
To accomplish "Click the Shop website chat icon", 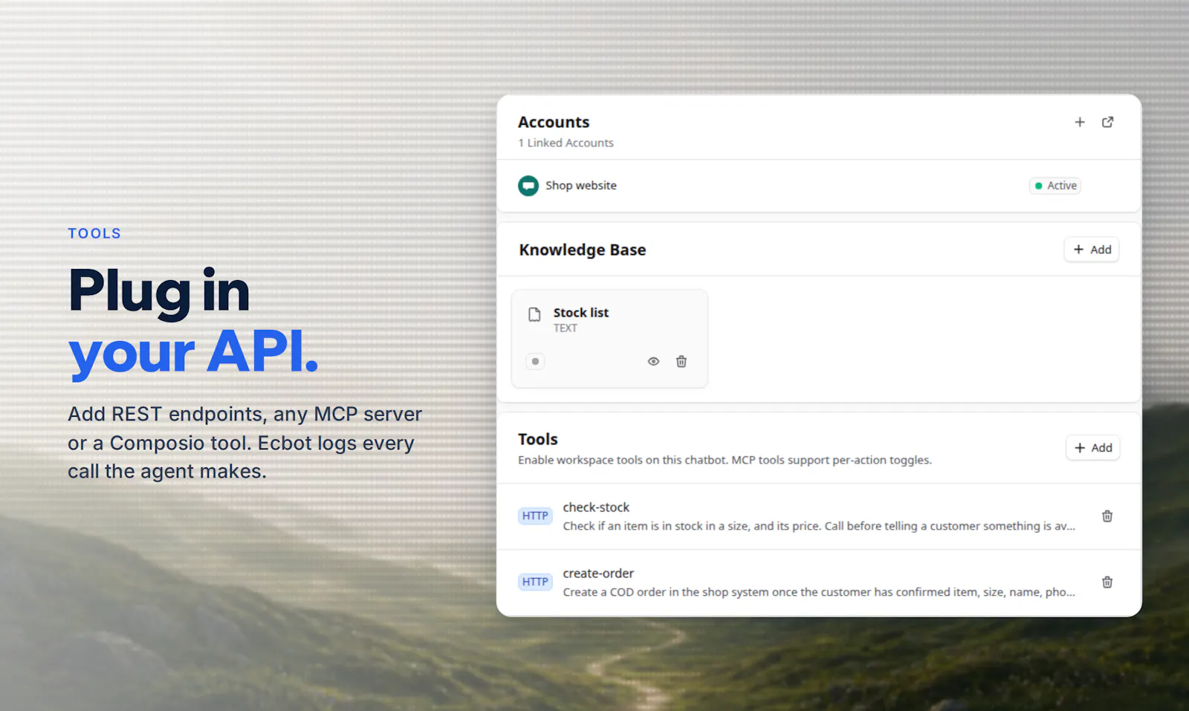I will pos(528,186).
